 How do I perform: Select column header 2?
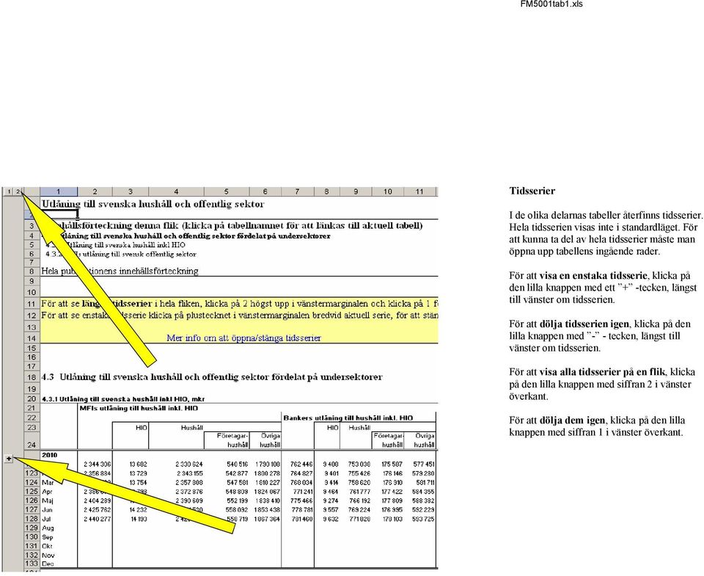click(x=95, y=192)
